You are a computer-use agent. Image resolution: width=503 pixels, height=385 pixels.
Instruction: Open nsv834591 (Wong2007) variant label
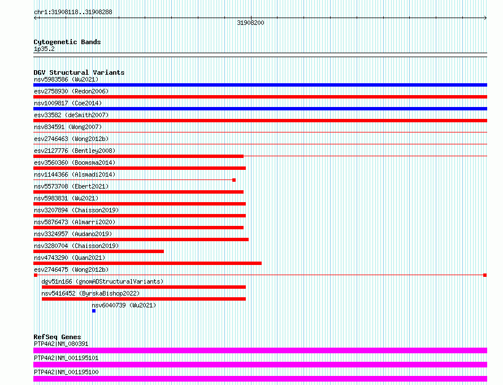pos(68,127)
